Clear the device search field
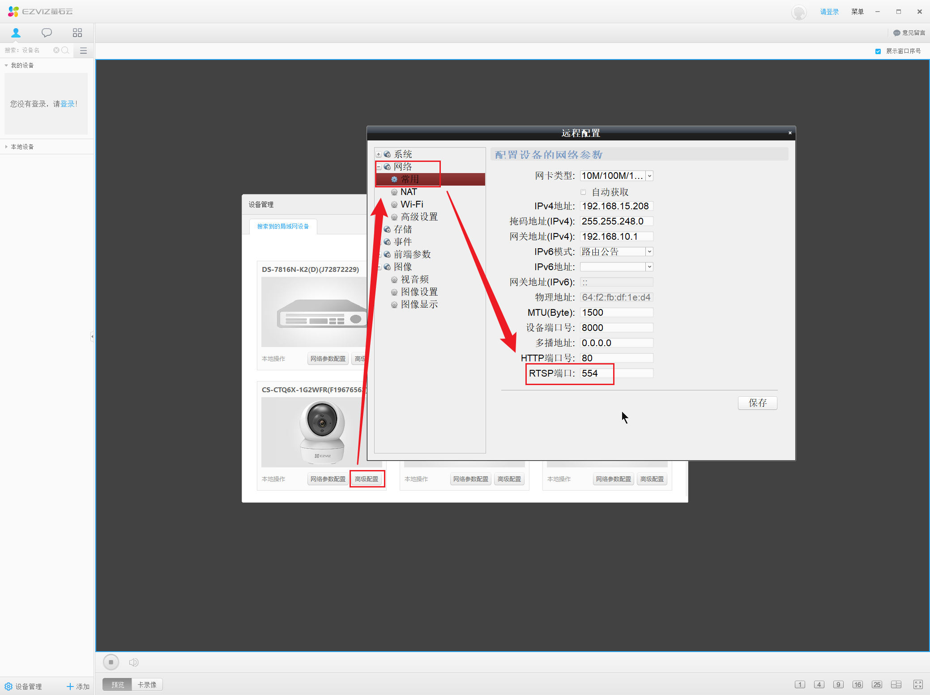Viewport: 930px width, 695px height. tap(56, 50)
